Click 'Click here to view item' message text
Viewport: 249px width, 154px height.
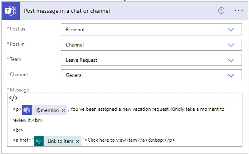pos(112,140)
